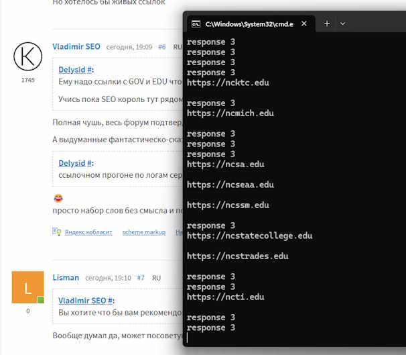The image size is (406, 355).
Task: Open the Яндекс кобласит signature link
Action: point(88,232)
